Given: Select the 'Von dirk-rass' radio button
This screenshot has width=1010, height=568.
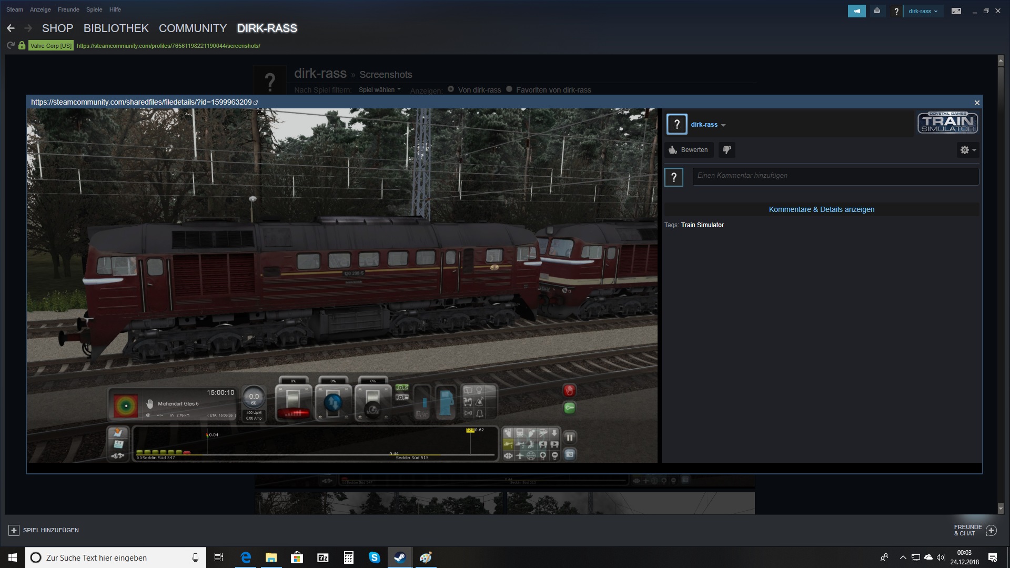Looking at the screenshot, I should [451, 89].
